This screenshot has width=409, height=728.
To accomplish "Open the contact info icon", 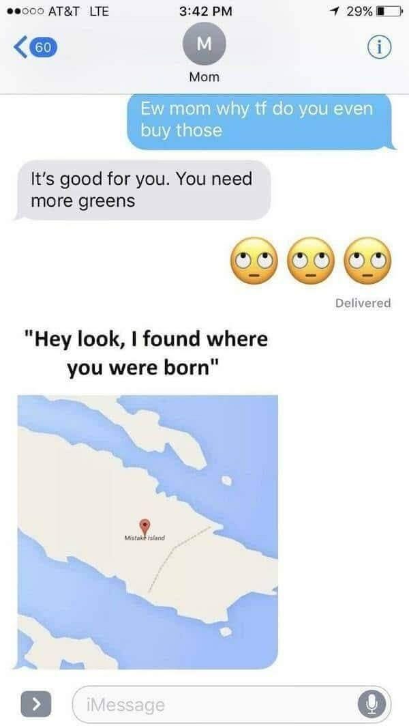I will coord(379,46).
